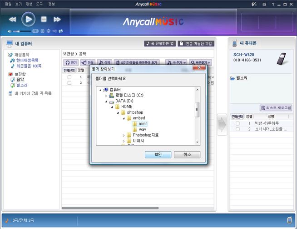
Task: Click the 듣기 headphone toolbar button
Action: [x=71, y=62]
